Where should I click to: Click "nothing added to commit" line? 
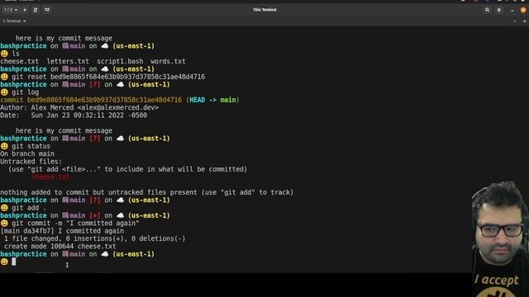point(147,192)
